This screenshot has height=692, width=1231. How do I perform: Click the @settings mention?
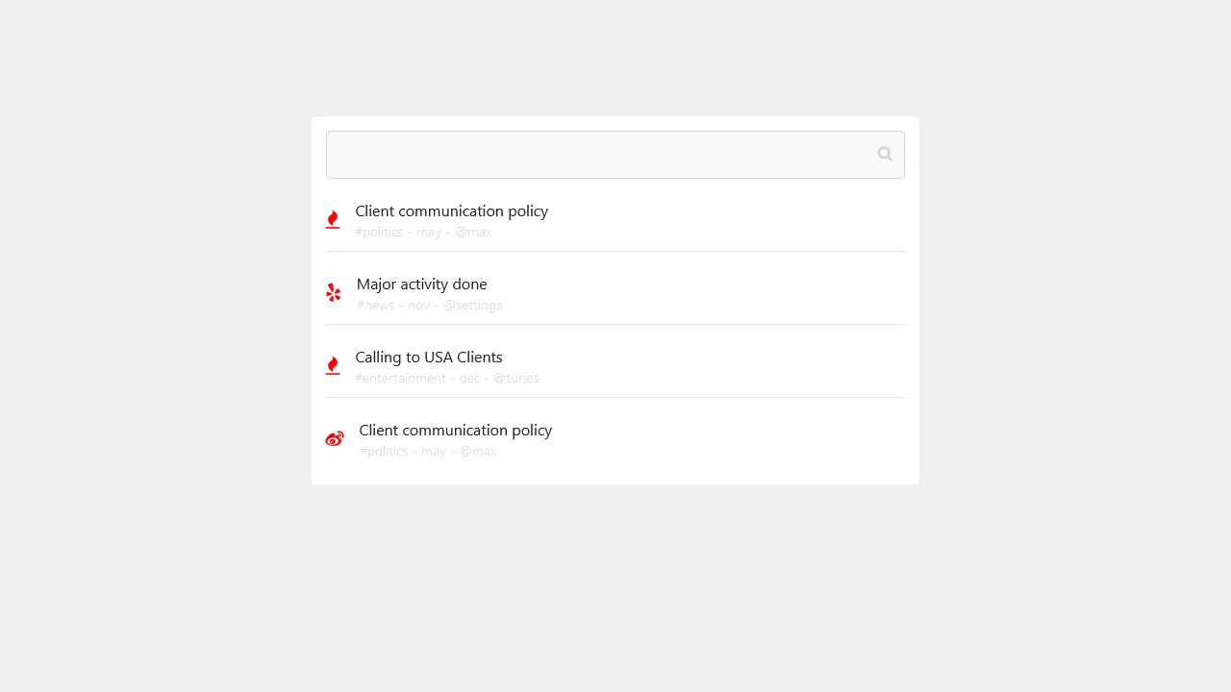coord(472,305)
